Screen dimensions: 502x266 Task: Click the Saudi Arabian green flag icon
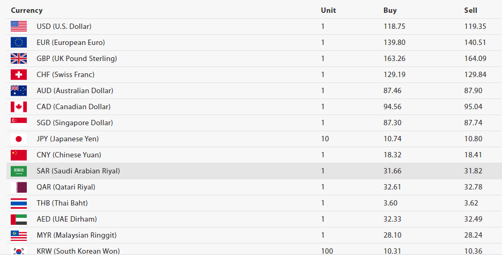click(18, 171)
